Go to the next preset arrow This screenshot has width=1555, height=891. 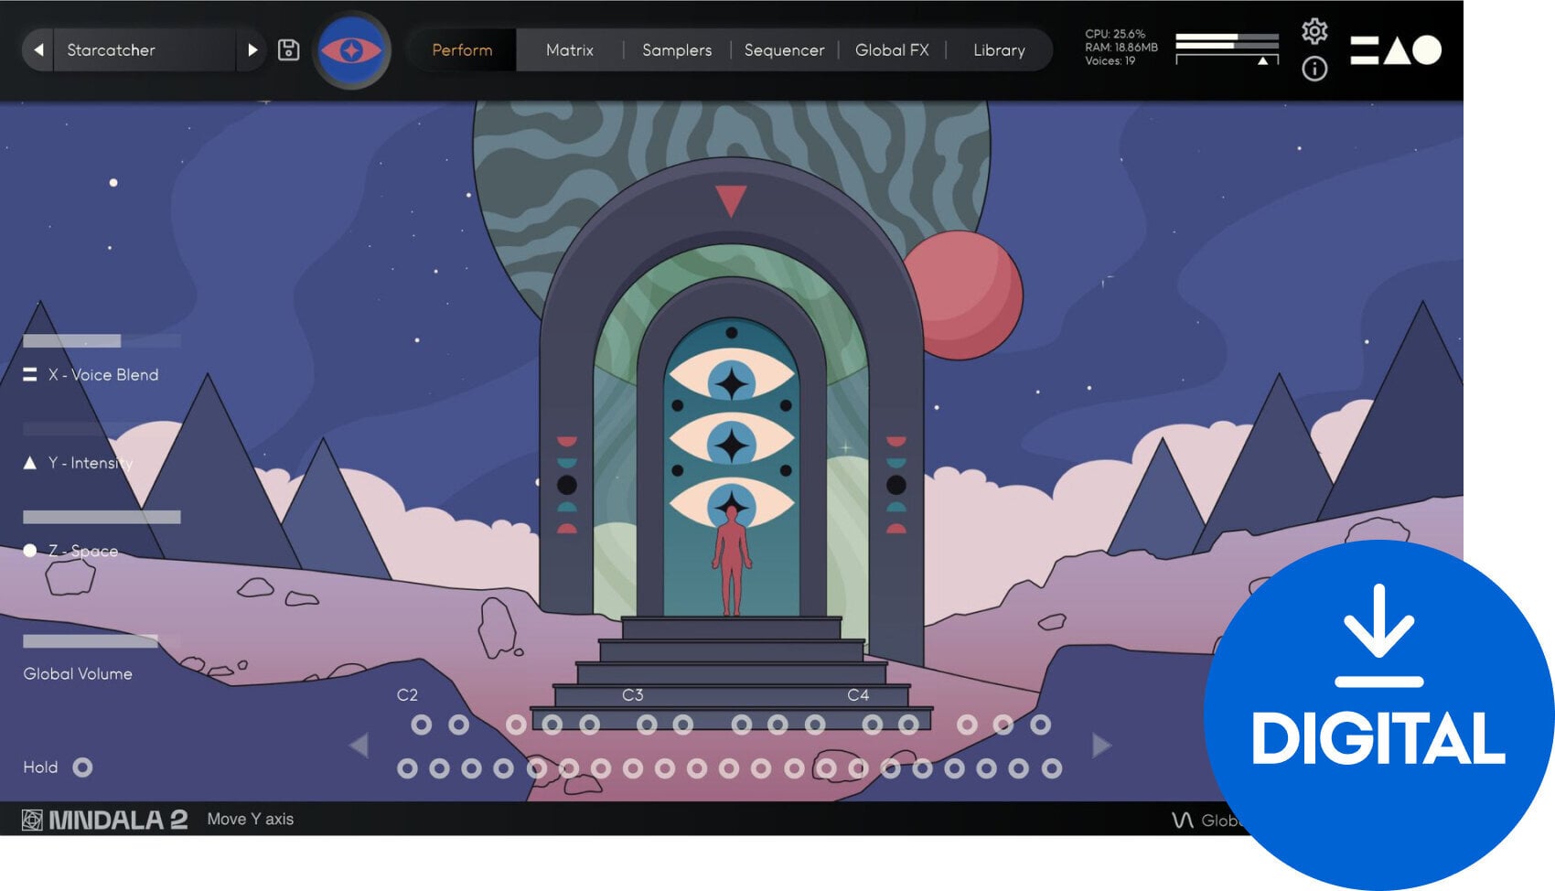click(252, 50)
